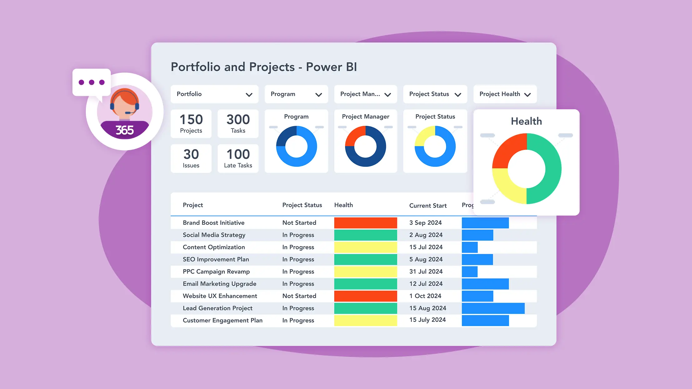Click the progress bar for Lead Generation Project
The width and height of the screenshot is (692, 389).
493,308
